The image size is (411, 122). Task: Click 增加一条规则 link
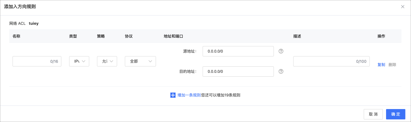click(189, 95)
